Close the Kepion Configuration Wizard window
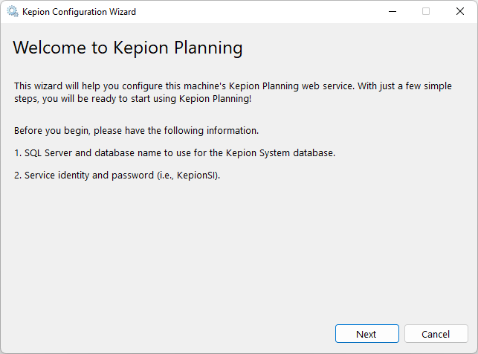The image size is (478, 354). 460,12
